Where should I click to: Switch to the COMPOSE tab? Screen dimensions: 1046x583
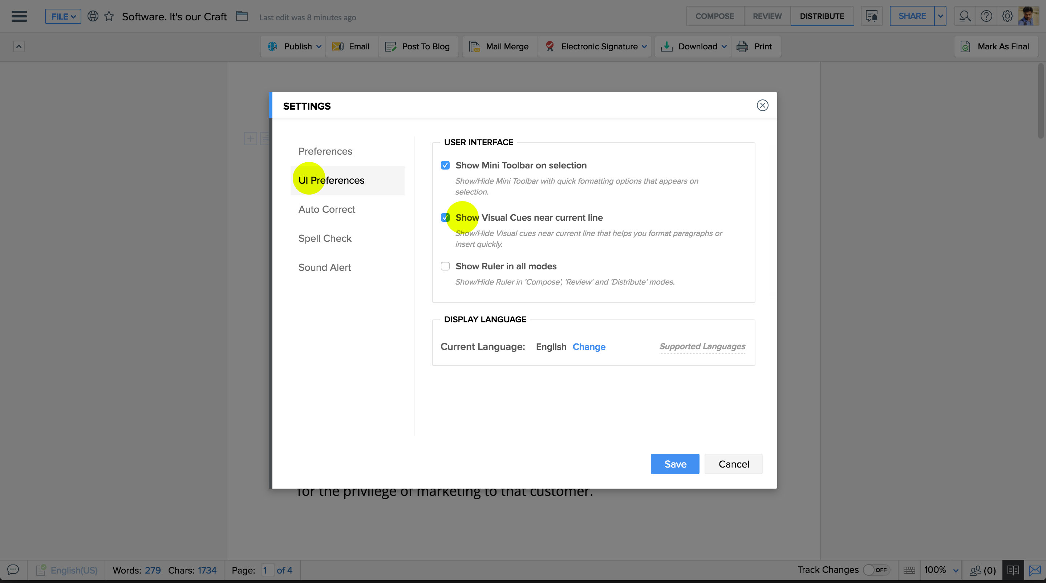click(714, 16)
